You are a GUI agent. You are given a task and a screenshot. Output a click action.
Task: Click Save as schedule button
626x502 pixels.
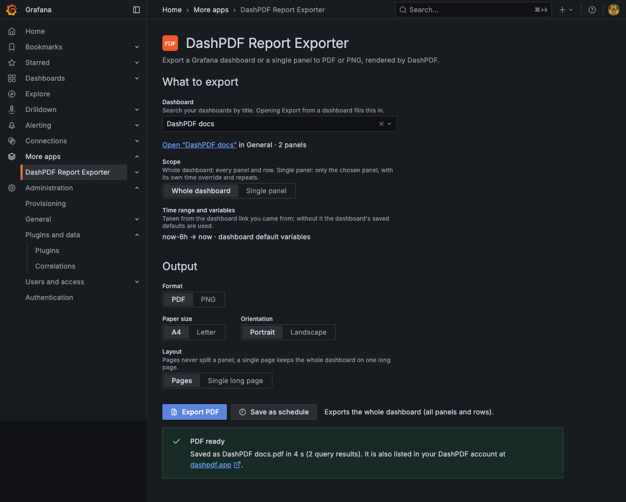click(x=274, y=412)
